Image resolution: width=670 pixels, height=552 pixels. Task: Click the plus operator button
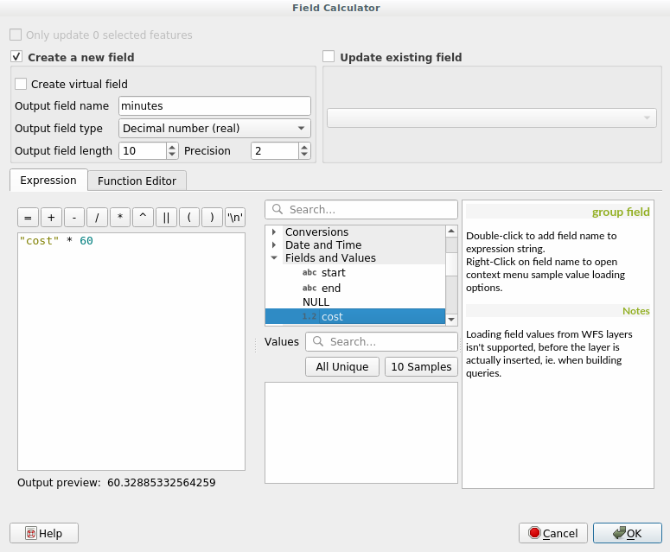[x=51, y=218]
